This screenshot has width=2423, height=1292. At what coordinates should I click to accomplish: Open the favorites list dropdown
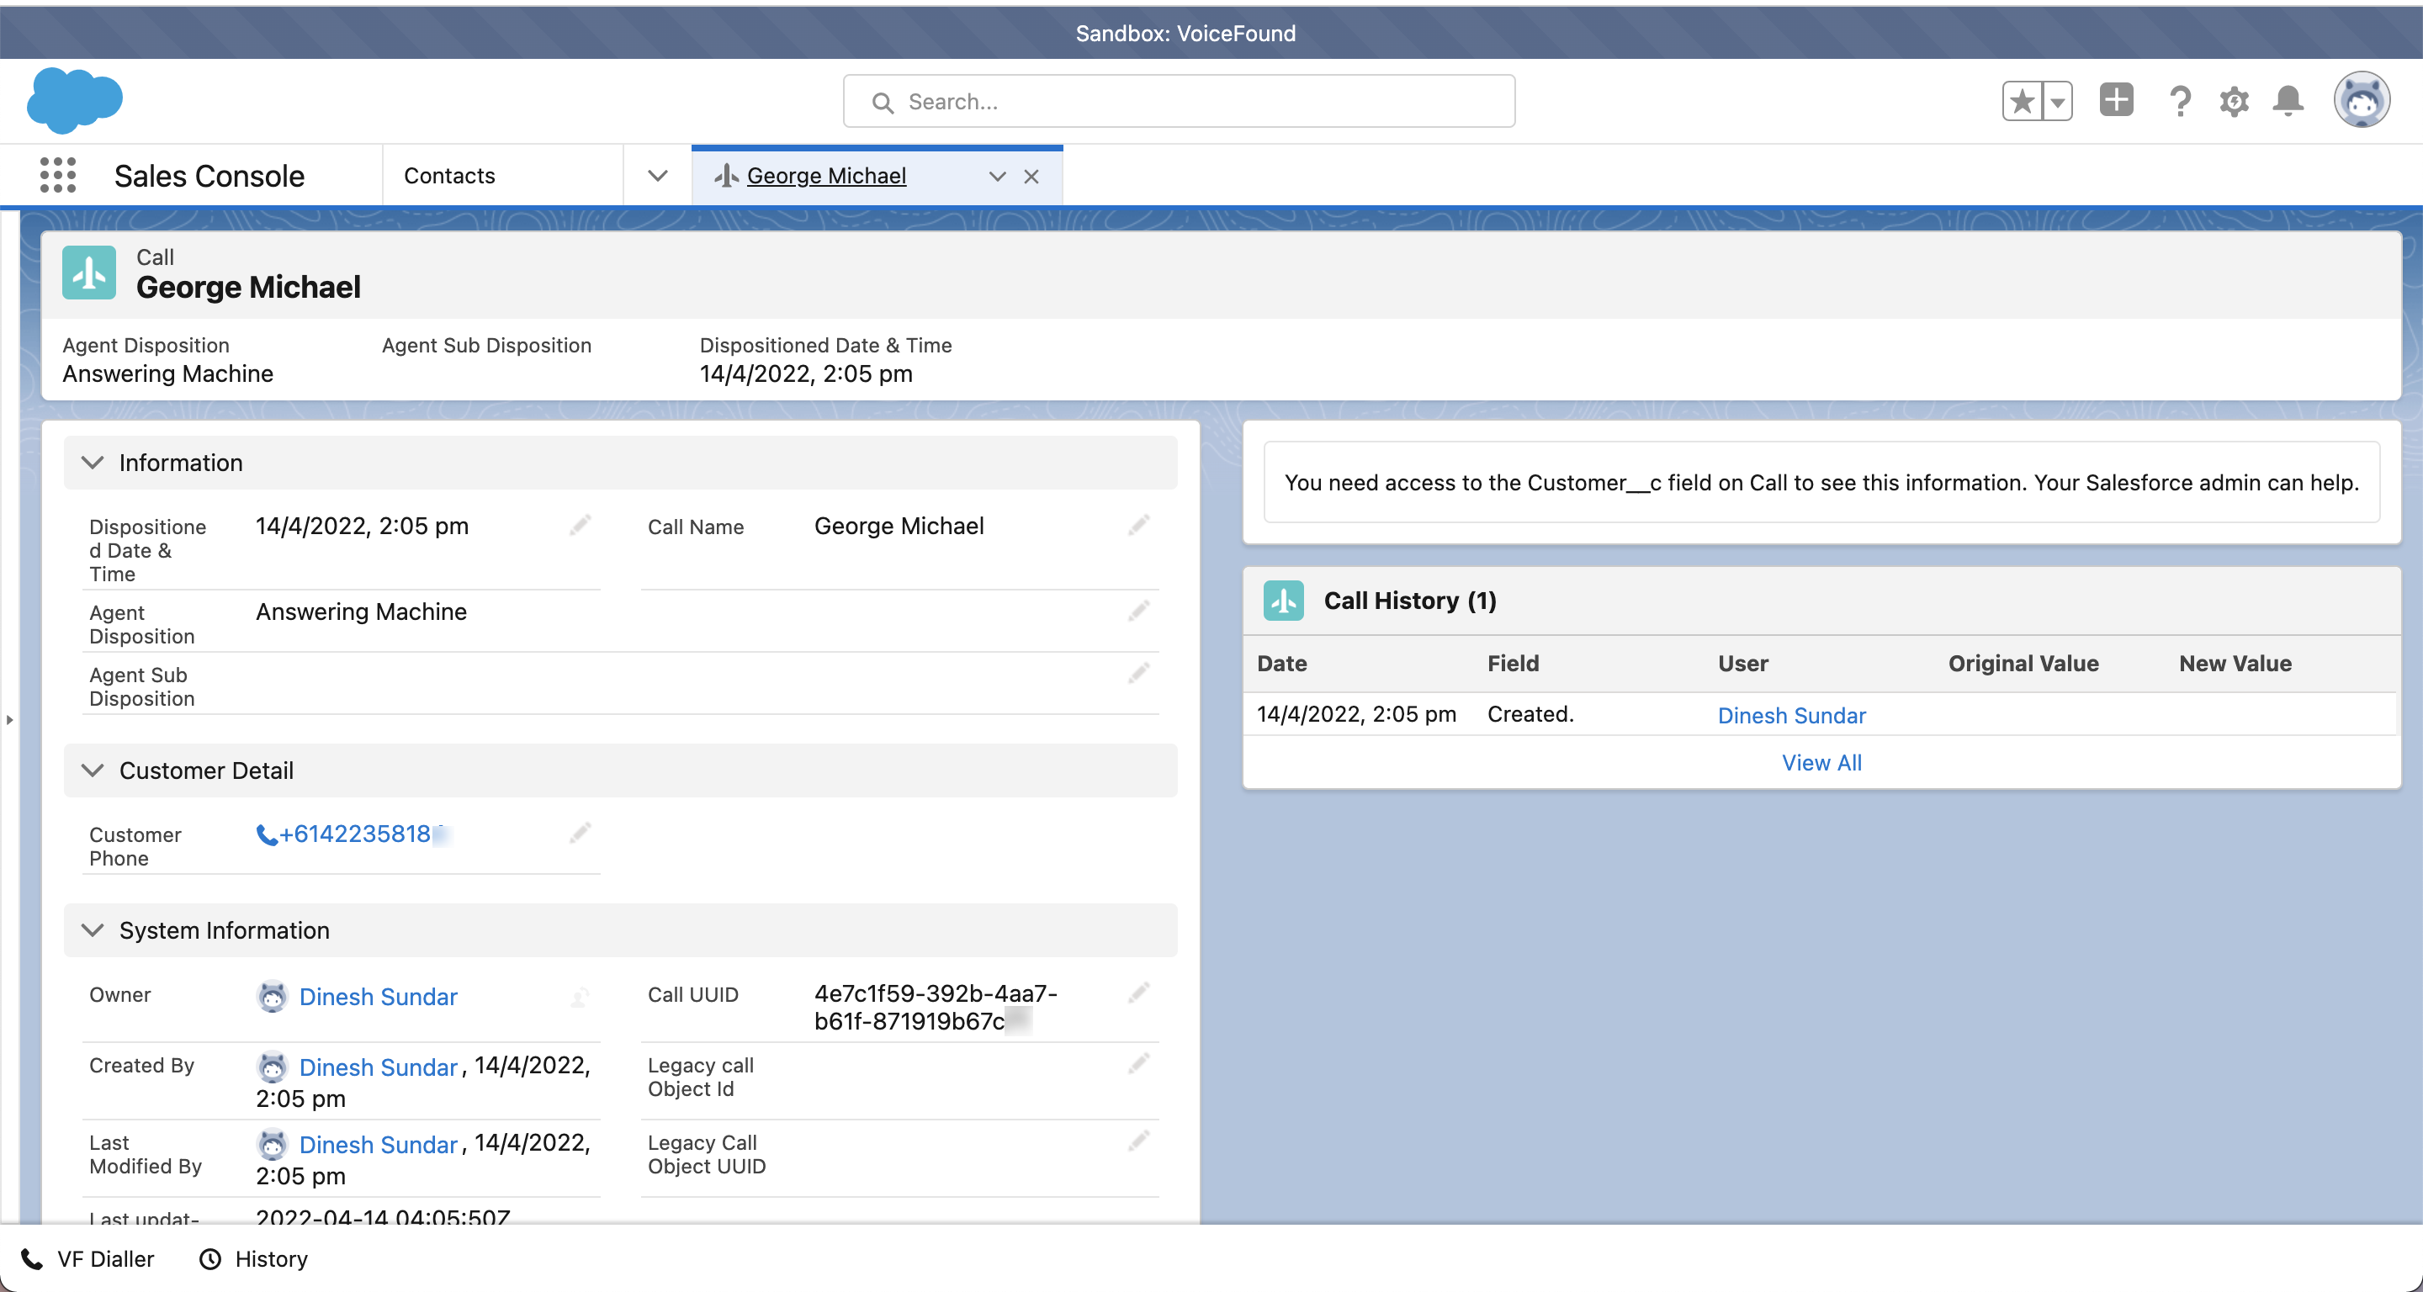pyautogui.click(x=2058, y=101)
